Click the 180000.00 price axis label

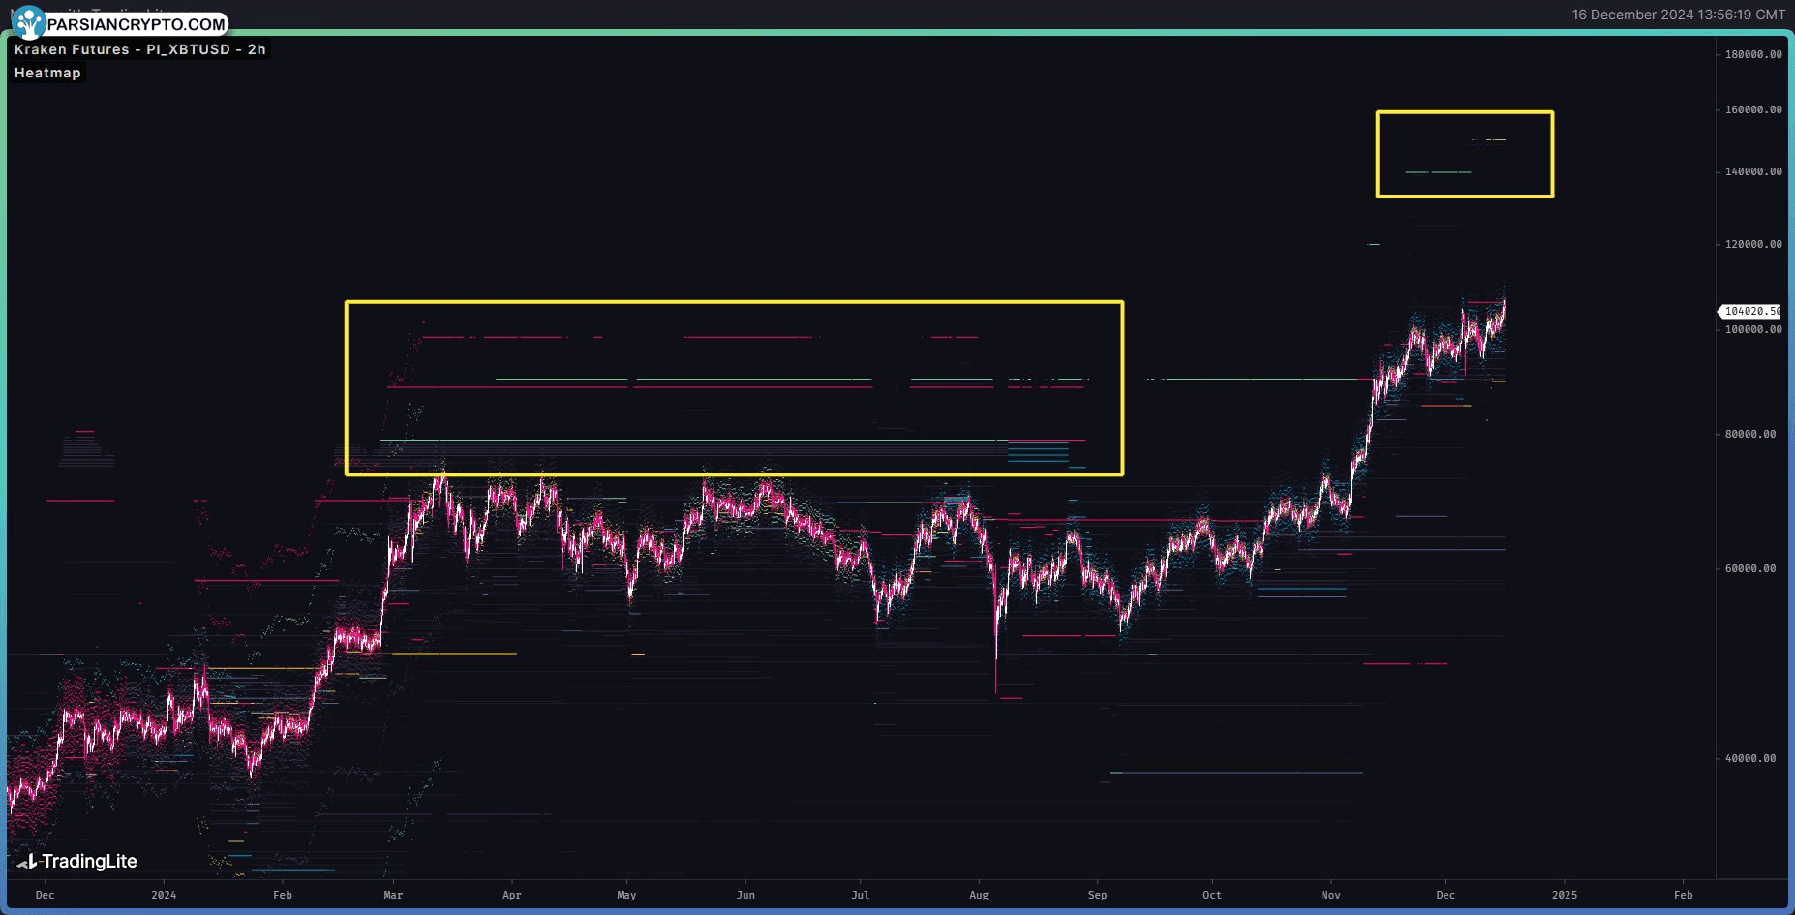(x=1753, y=54)
